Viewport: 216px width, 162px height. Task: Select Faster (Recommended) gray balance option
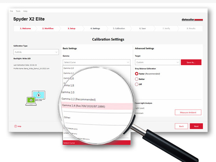pos(137,74)
